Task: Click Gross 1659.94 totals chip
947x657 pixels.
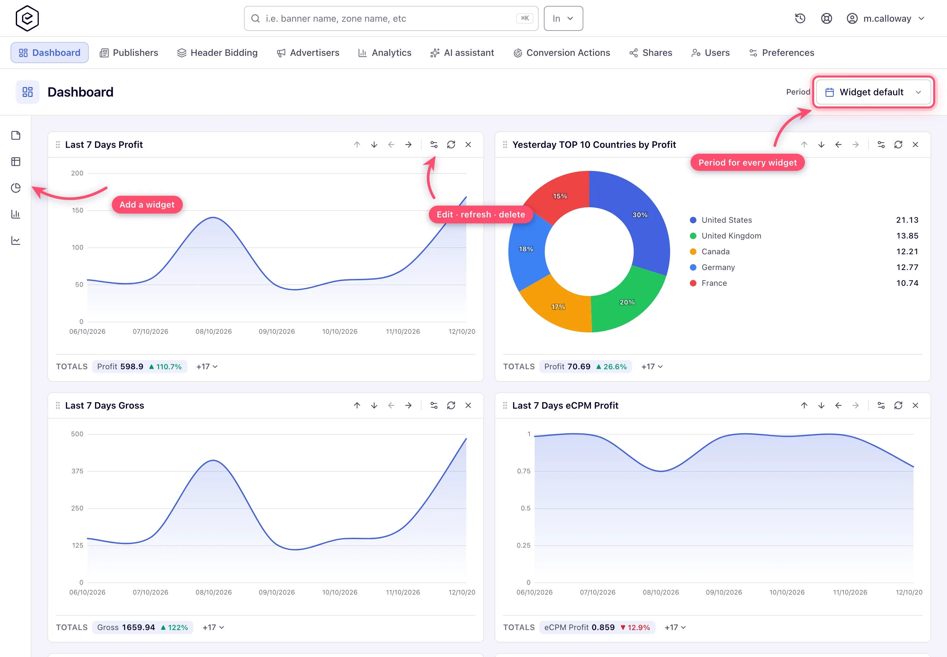Action: click(143, 627)
